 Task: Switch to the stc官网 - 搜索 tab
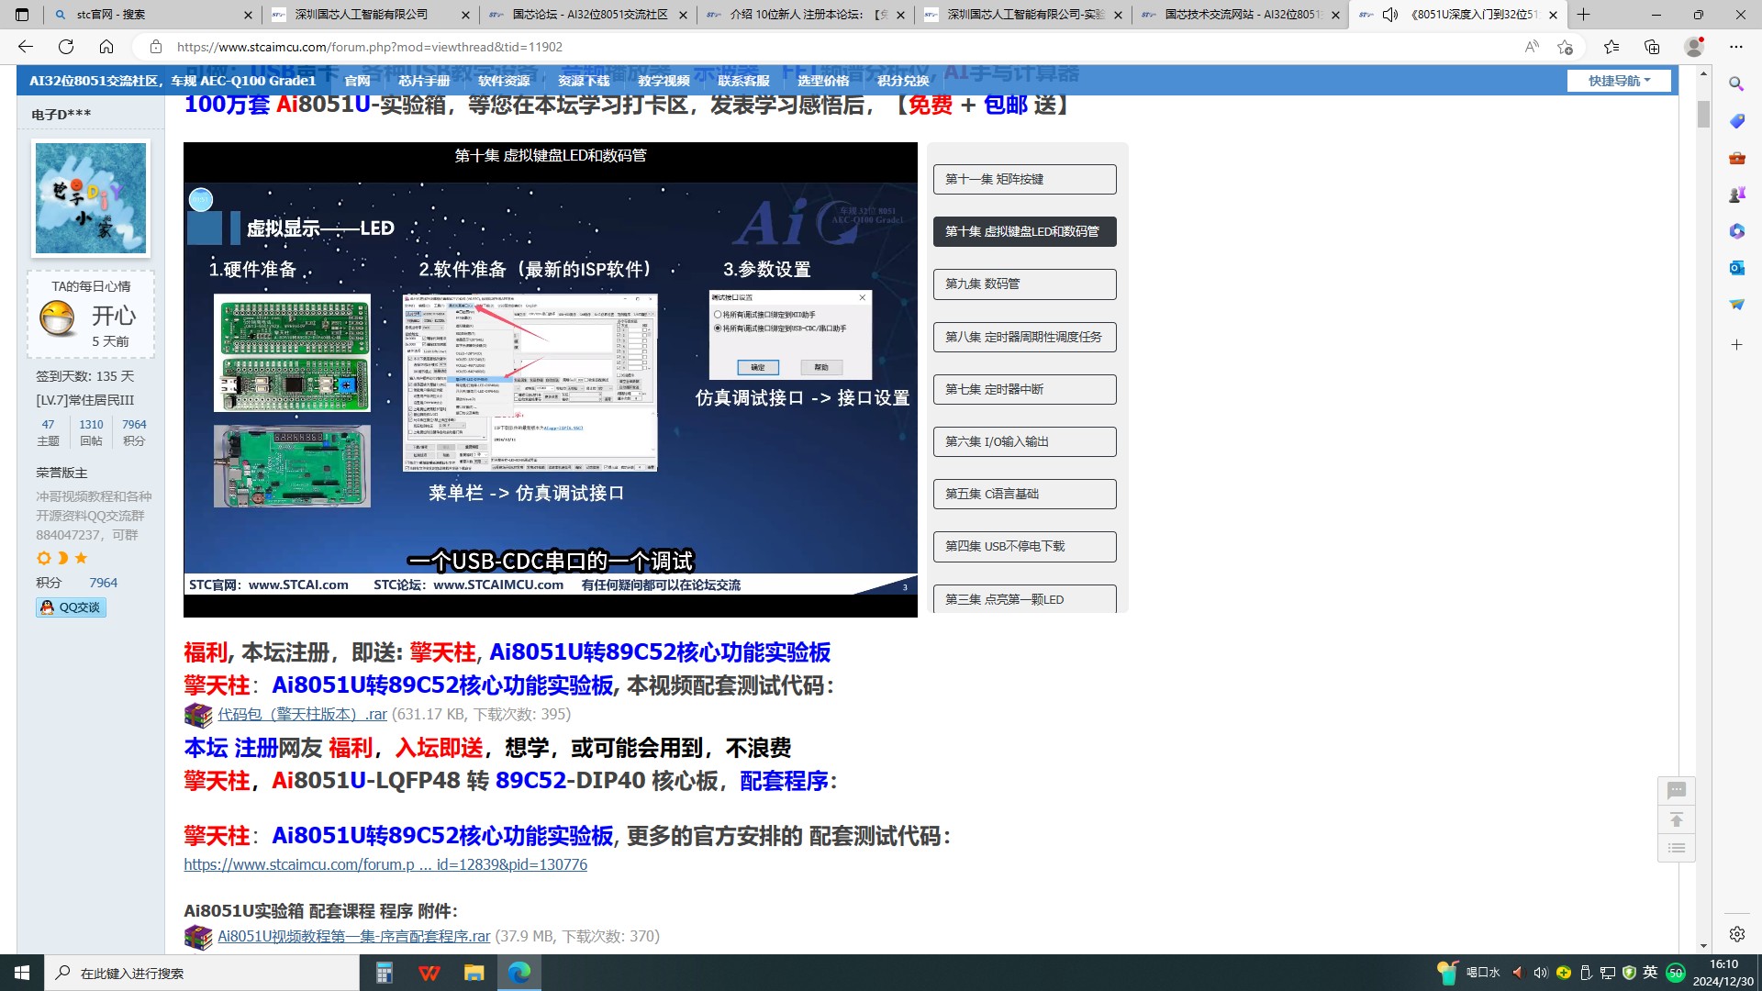point(151,15)
